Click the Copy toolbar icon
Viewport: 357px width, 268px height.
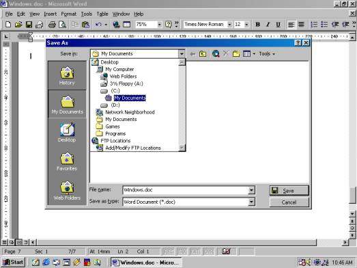click(75, 24)
